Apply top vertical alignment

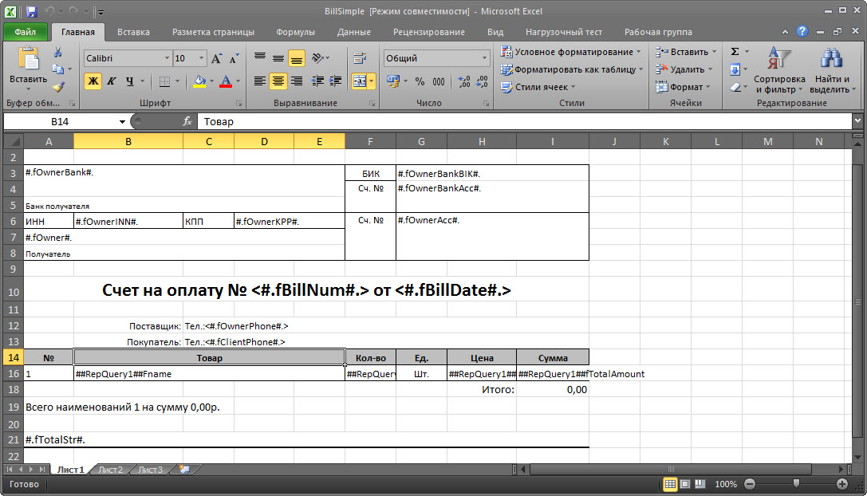[x=260, y=57]
